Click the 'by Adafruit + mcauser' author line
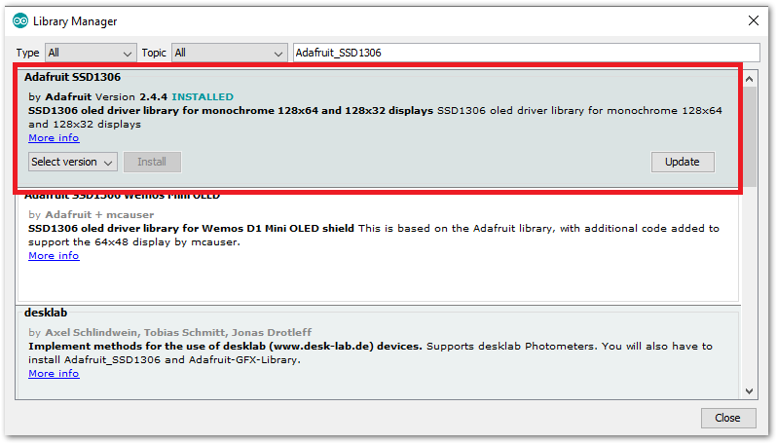The image size is (777, 444). (x=92, y=215)
